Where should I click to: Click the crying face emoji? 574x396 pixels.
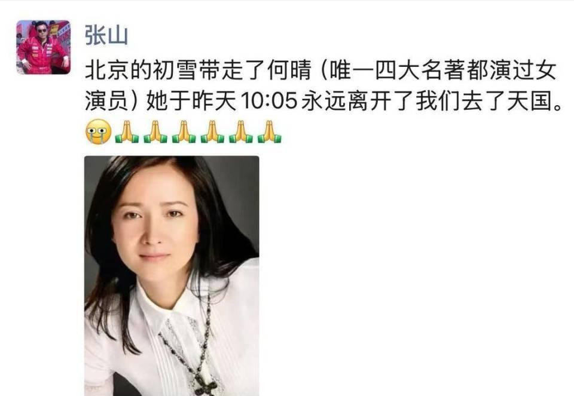pyautogui.click(x=99, y=131)
